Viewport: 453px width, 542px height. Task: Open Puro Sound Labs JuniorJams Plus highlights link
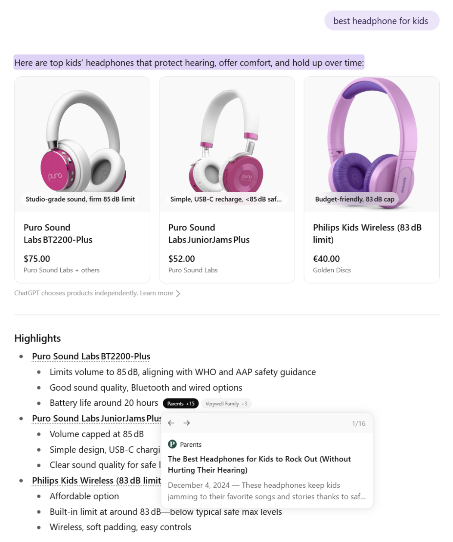pyautogui.click(x=96, y=418)
